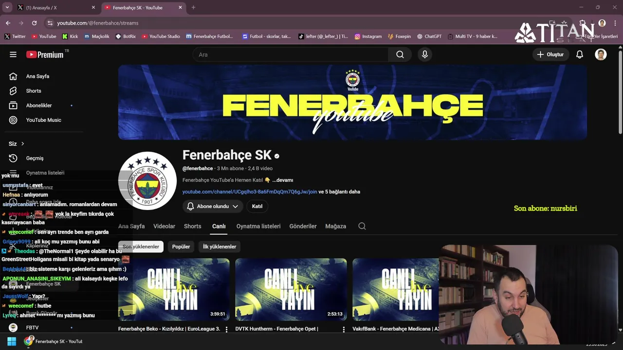Switch to the Anasayfa / X browser tab

click(x=56, y=7)
